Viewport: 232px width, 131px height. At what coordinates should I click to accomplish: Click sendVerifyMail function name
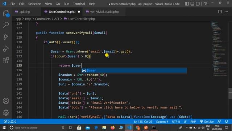coord(79,33)
